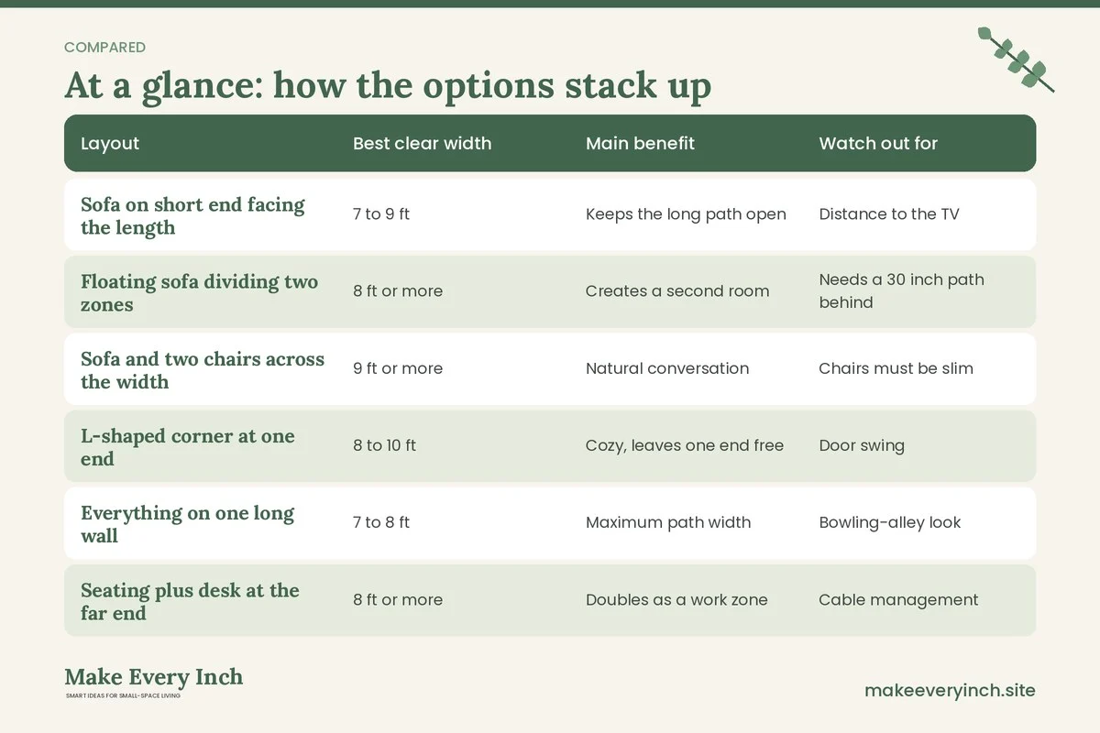Click 'Chairs must be slim' cell
The height and width of the screenshot is (733, 1100).
(x=896, y=368)
